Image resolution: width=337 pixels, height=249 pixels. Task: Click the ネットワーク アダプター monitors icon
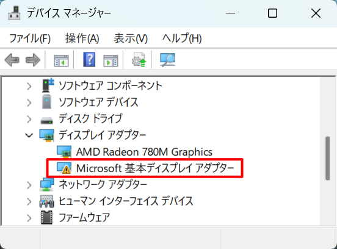[46, 184]
